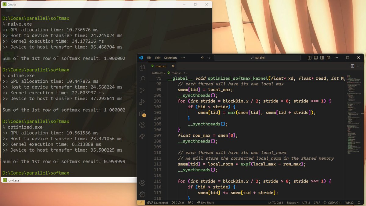The width and height of the screenshot is (366, 206).
Task: Click 'online.exe' command in Cmder
Action: point(21,75)
